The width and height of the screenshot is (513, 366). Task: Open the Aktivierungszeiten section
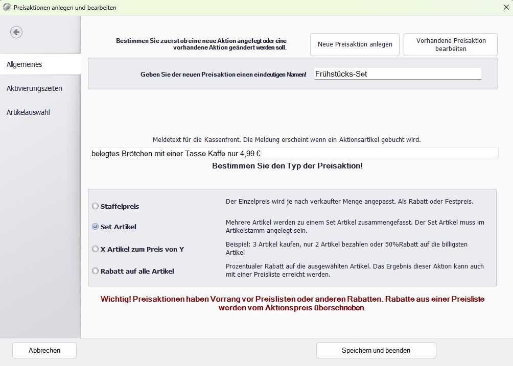(x=40, y=88)
